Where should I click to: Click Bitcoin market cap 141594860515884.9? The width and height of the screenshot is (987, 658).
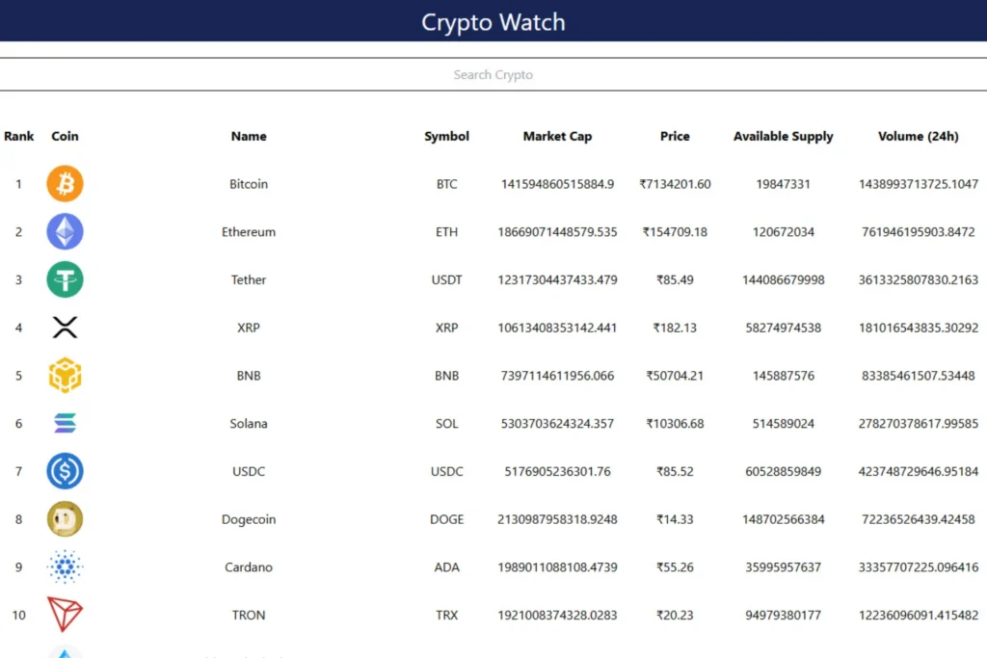click(558, 184)
